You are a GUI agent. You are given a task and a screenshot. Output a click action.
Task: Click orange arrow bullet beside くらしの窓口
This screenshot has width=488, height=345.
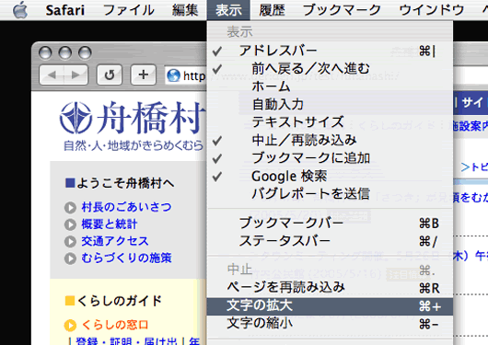(x=70, y=325)
